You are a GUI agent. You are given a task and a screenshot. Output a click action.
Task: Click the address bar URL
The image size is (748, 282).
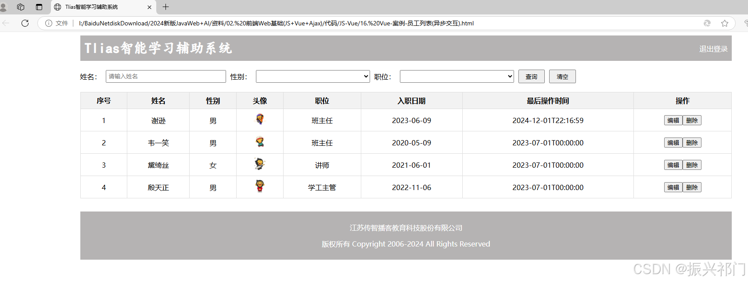point(276,23)
